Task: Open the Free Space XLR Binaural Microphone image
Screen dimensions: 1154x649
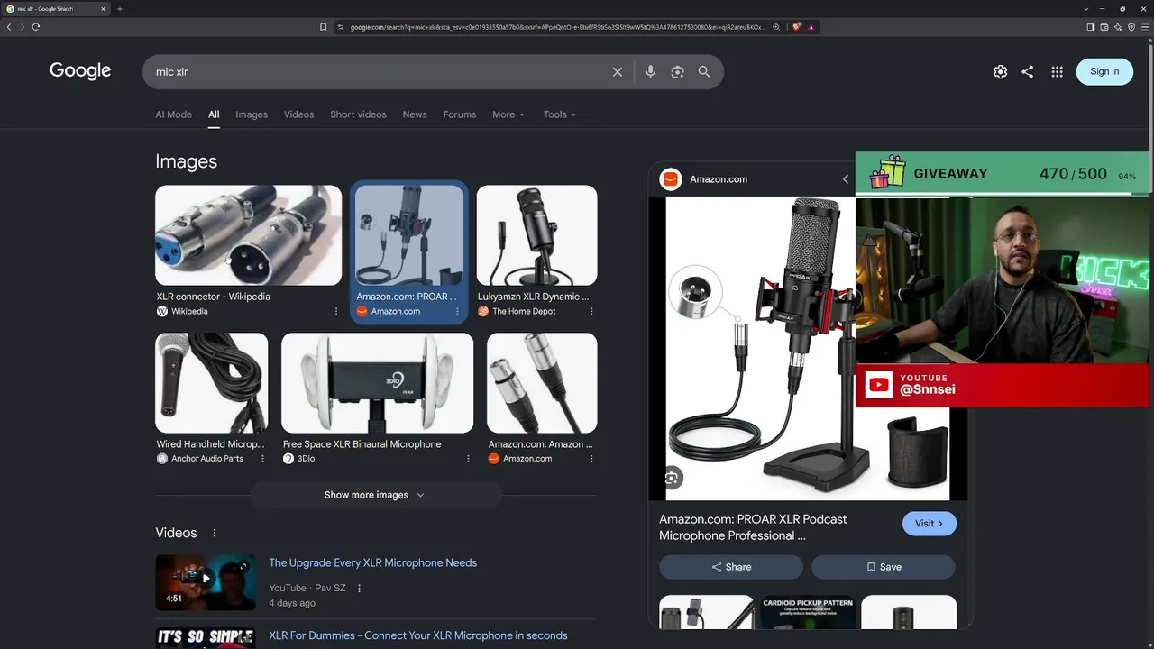Action: coord(378,383)
